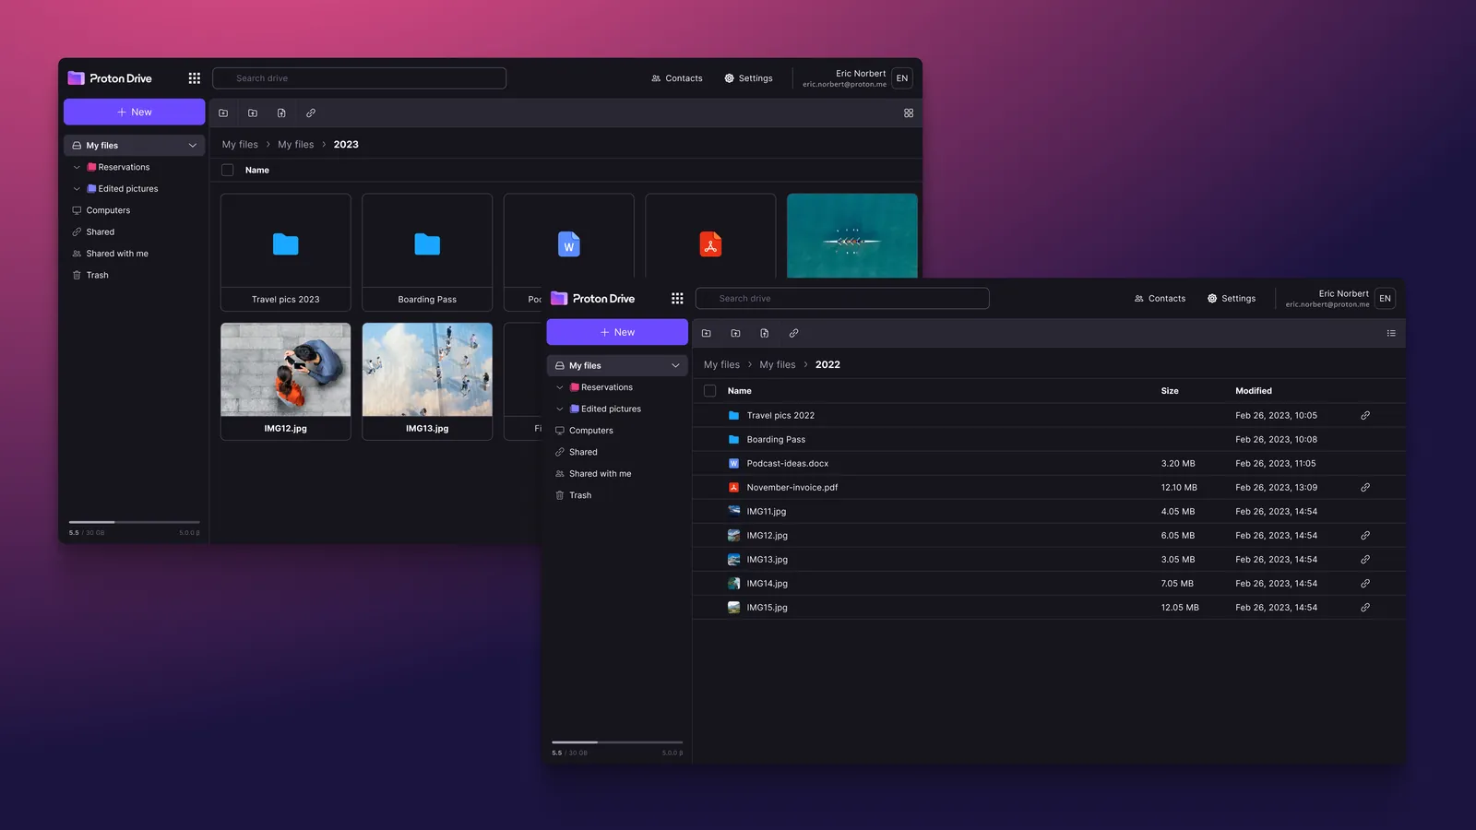Click upload folder icon in 2022 window toolbar
Image resolution: width=1476 pixels, height=830 pixels.
(735, 333)
